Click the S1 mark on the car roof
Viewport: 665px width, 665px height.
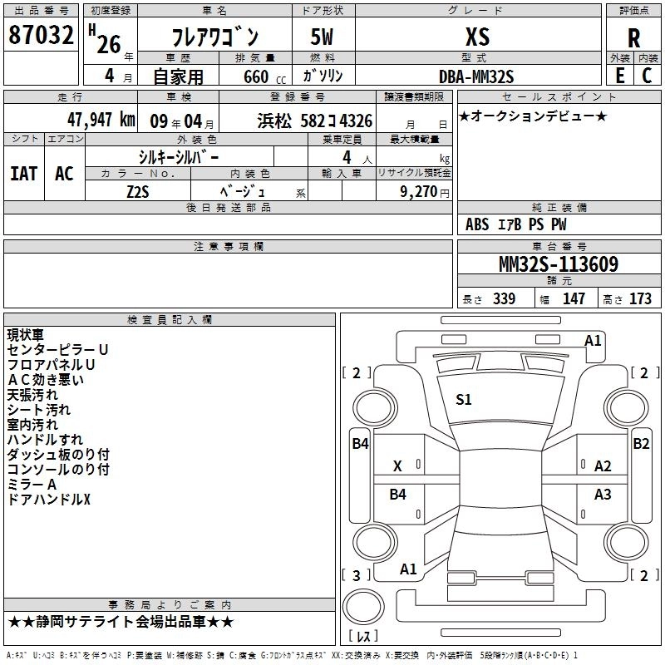[x=463, y=400]
